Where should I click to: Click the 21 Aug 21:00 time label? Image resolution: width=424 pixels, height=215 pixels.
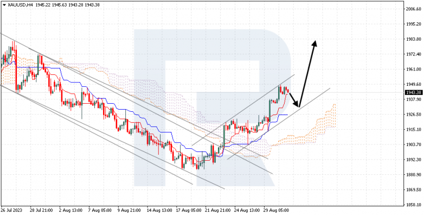click(x=217, y=211)
